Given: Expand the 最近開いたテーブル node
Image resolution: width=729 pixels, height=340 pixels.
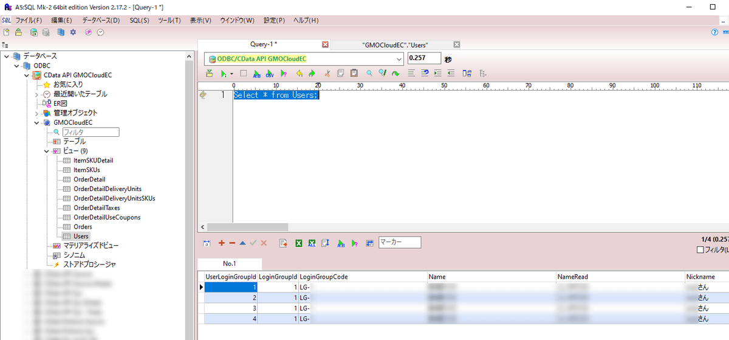Looking at the screenshot, I should coord(36,94).
